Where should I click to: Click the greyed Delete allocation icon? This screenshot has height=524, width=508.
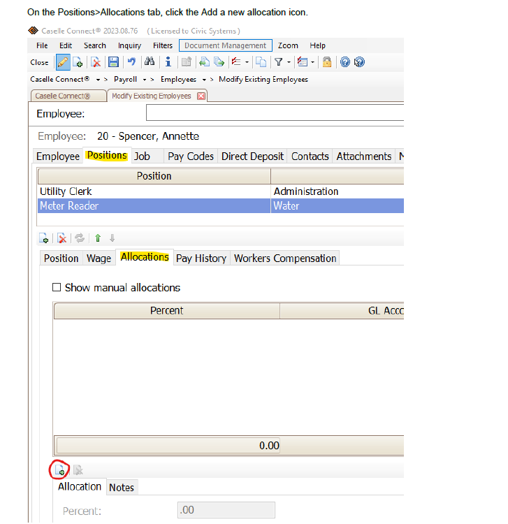coord(78,470)
